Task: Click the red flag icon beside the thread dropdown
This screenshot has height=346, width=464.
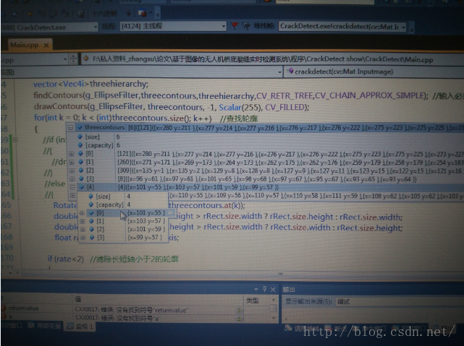Action: click(235, 26)
